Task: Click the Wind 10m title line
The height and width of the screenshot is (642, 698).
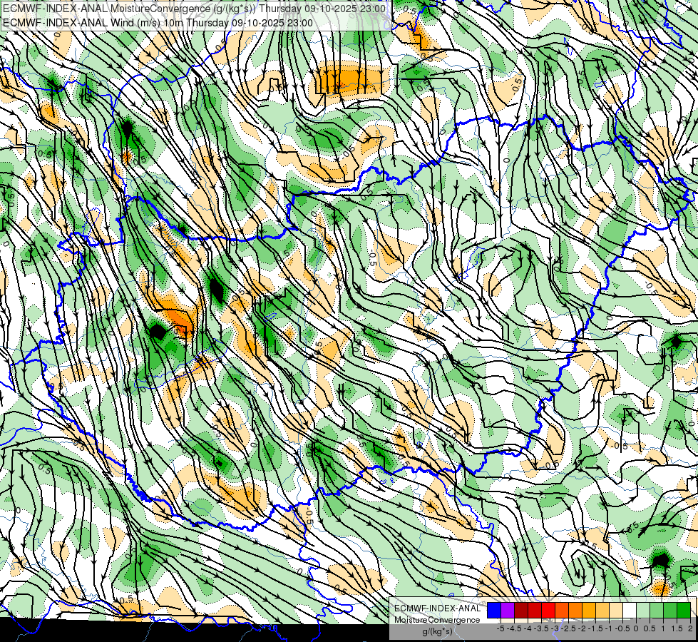Action: (x=157, y=23)
